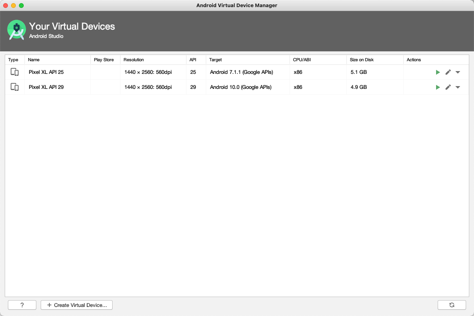This screenshot has width=474, height=316.
Task: Open help with the question mark button
Action: pos(22,305)
